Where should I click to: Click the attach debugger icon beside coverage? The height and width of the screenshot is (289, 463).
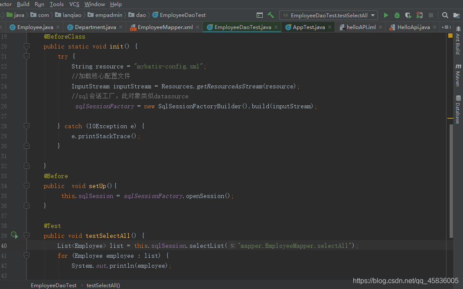click(419, 15)
